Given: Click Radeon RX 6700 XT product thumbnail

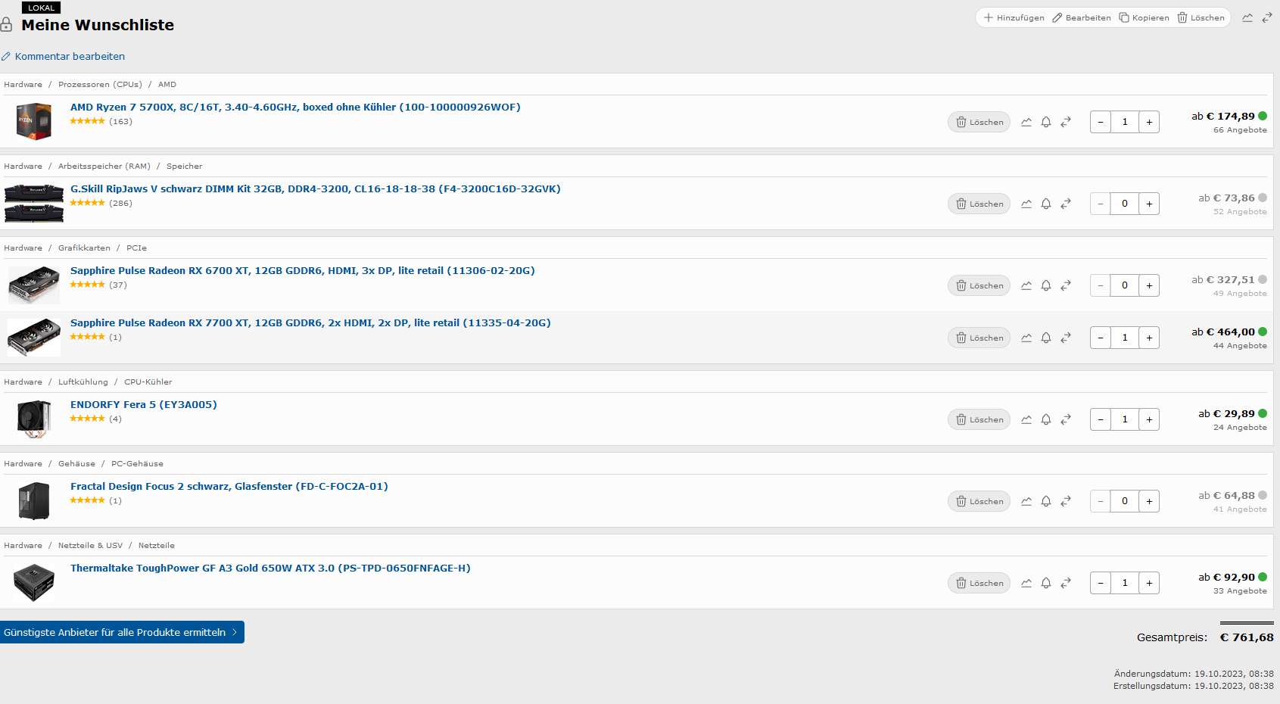Looking at the screenshot, I should coord(34,285).
